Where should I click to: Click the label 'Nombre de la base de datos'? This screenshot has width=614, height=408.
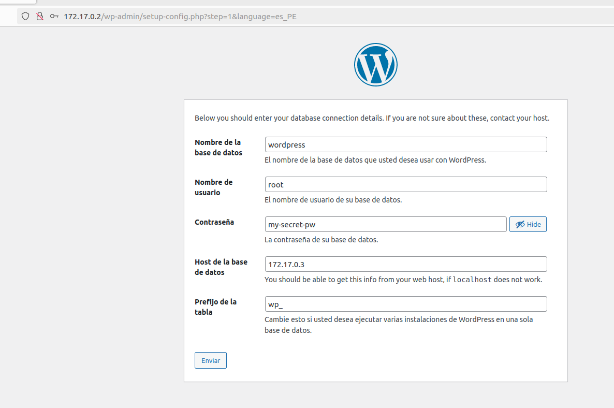(x=218, y=148)
